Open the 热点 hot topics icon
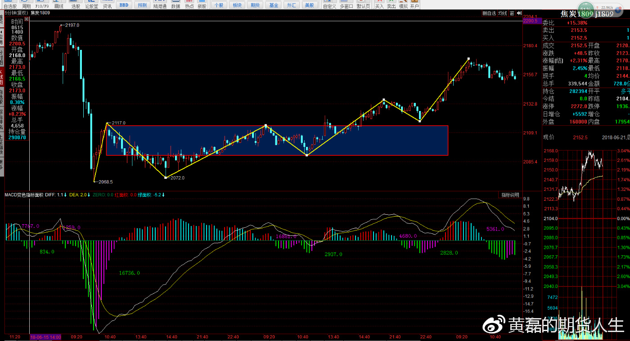630x341 pixels. click(189, 4)
